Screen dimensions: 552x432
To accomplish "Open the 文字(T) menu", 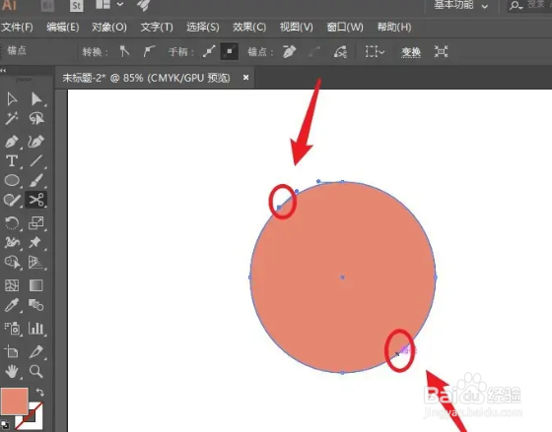I will point(157,28).
